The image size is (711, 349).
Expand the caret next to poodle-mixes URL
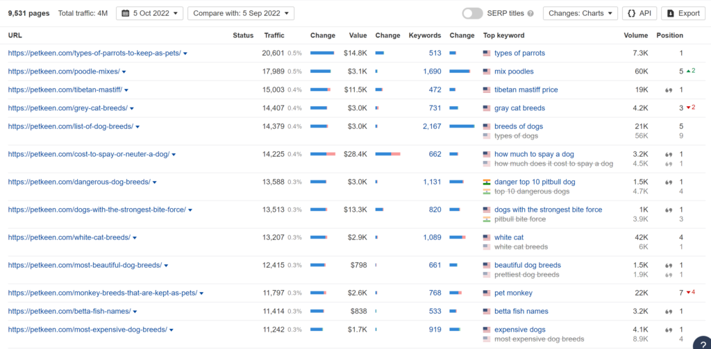124,71
